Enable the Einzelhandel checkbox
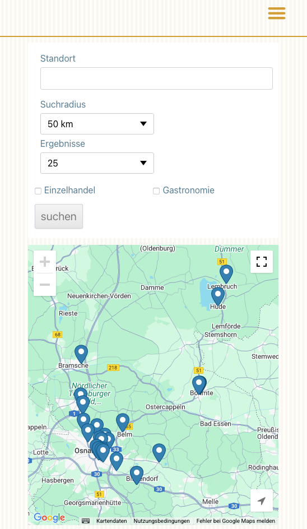 tap(38, 191)
